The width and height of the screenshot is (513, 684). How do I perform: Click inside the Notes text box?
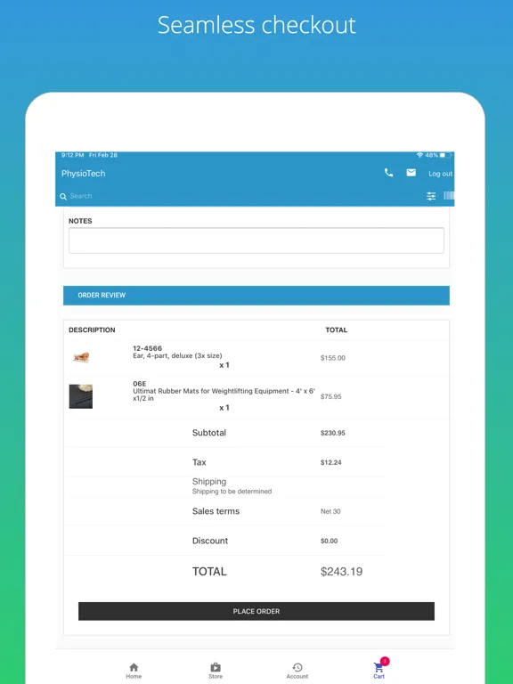pyautogui.click(x=256, y=240)
